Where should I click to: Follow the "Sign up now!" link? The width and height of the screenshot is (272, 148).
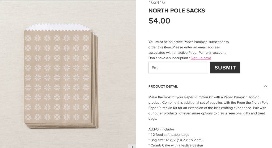[x=201, y=58]
